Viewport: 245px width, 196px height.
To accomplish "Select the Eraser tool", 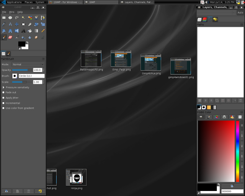I will [x=10, y=38].
